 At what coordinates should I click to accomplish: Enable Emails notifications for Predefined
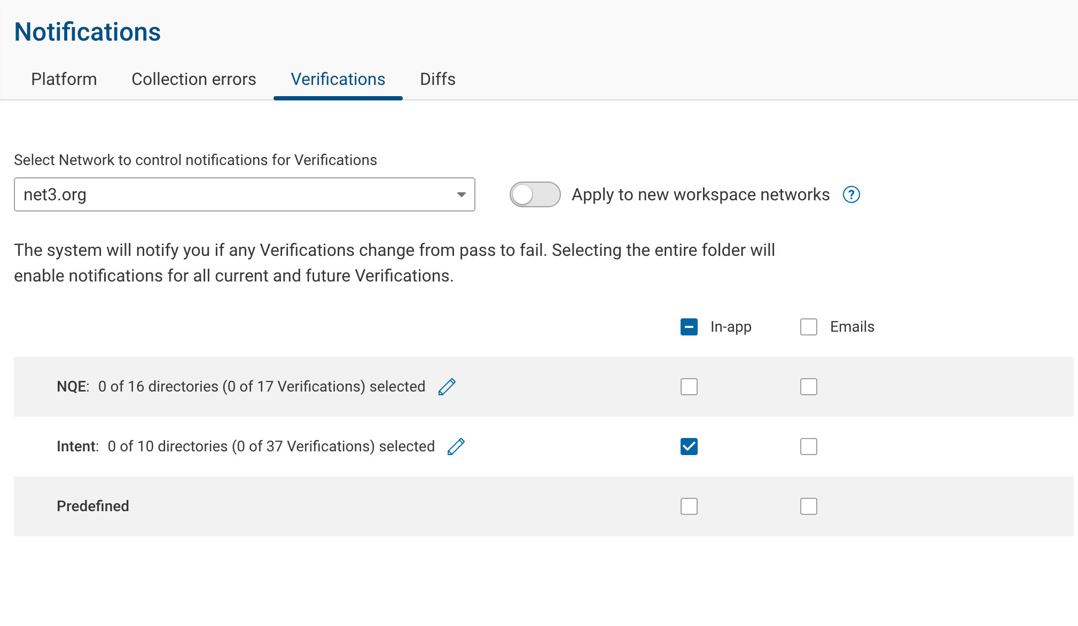click(x=809, y=506)
